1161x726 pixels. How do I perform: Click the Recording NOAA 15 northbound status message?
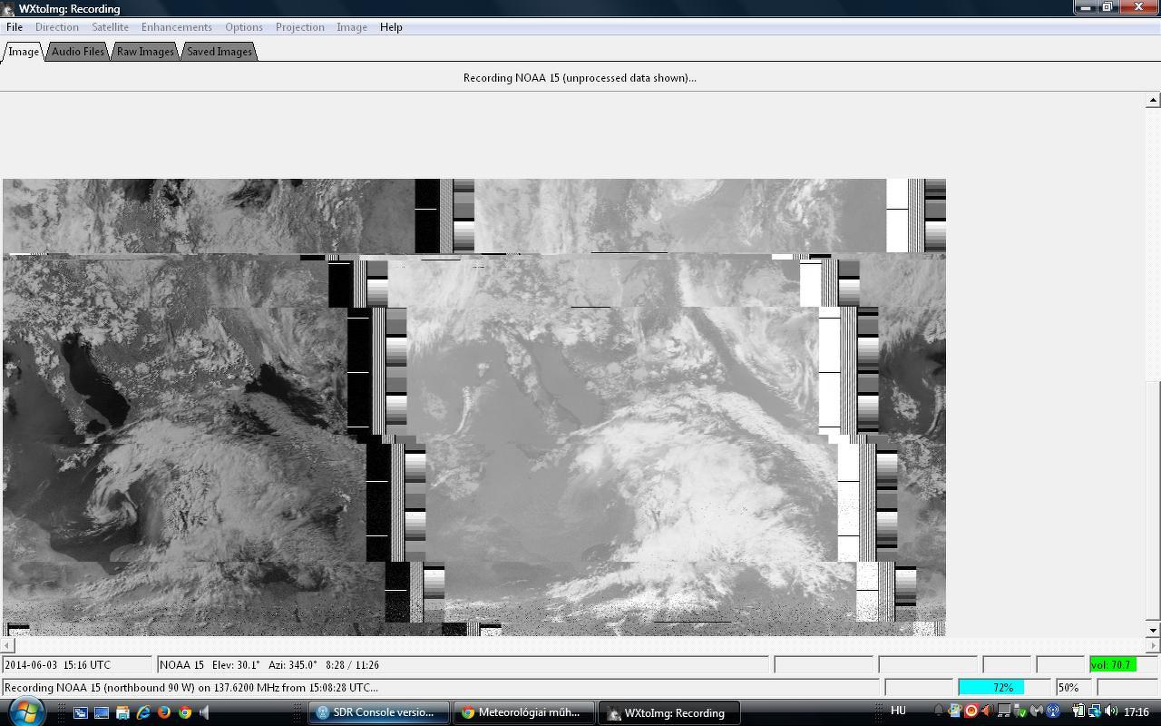click(441, 688)
